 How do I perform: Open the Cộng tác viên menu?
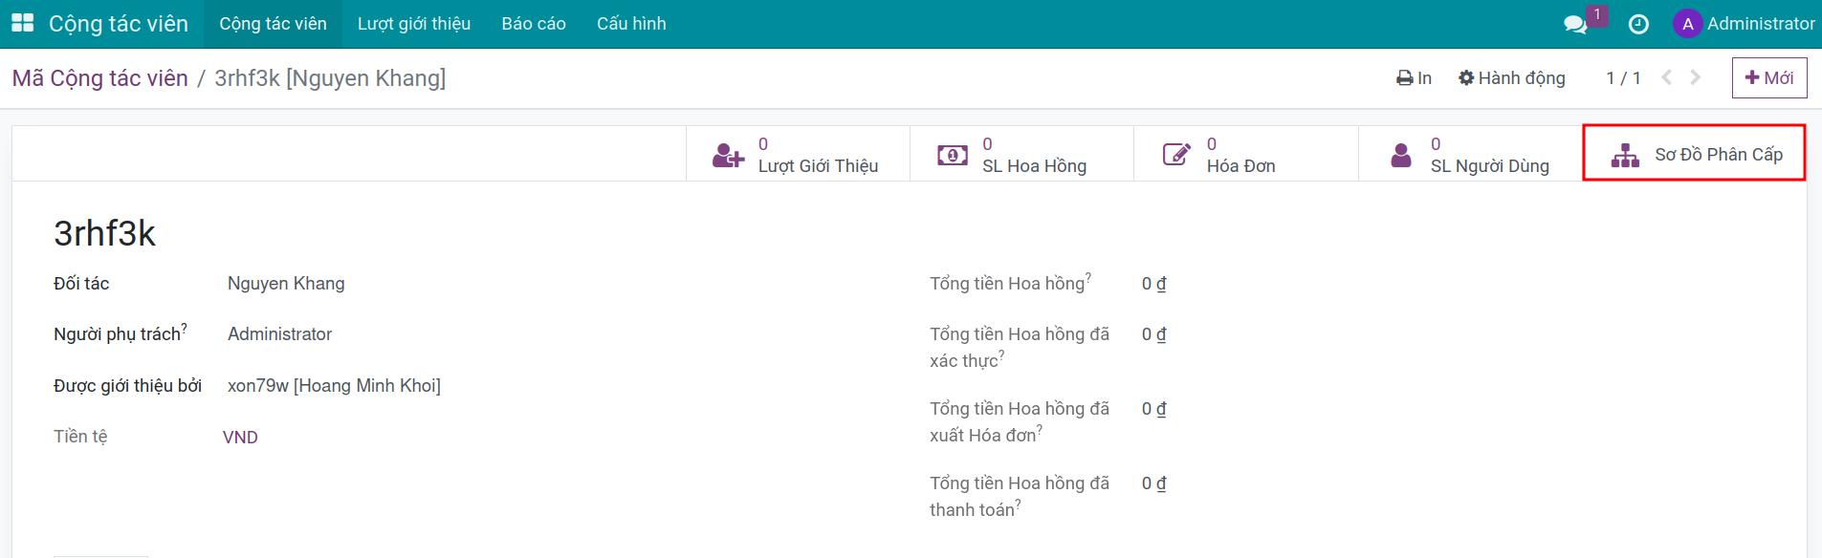[273, 24]
